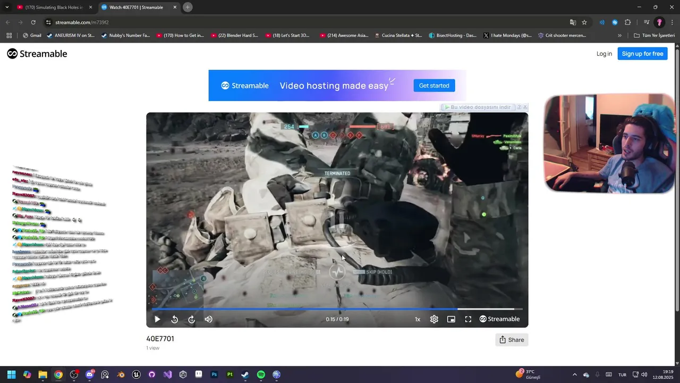Open Visual Studio from taskbar
This screenshot has height=383, width=680.
[x=167, y=374]
